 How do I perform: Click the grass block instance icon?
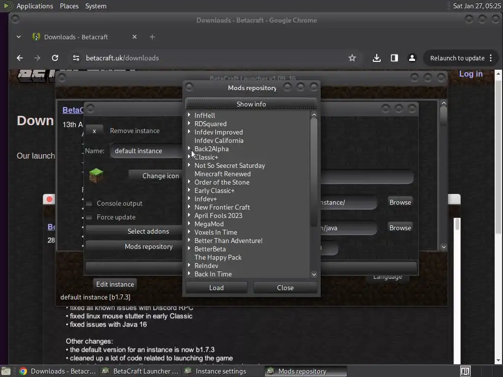pos(96,175)
